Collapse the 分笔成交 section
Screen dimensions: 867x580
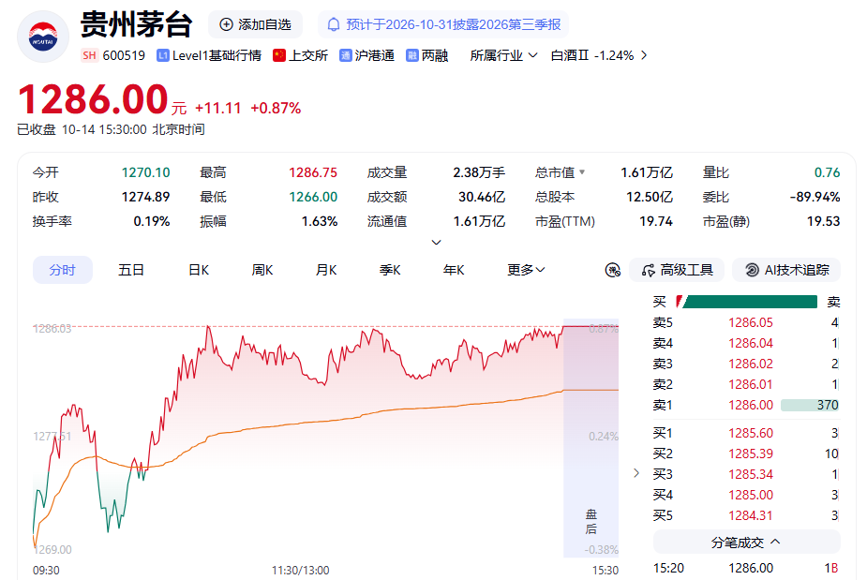point(746,542)
